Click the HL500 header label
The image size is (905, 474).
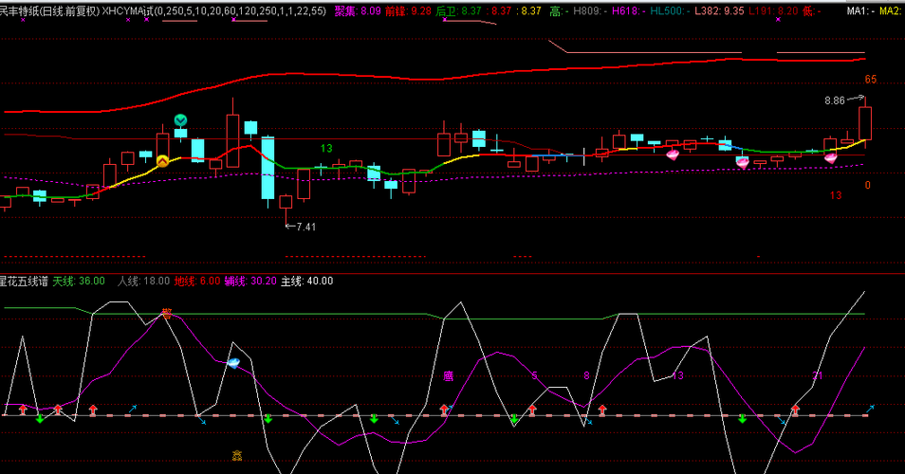pos(670,11)
